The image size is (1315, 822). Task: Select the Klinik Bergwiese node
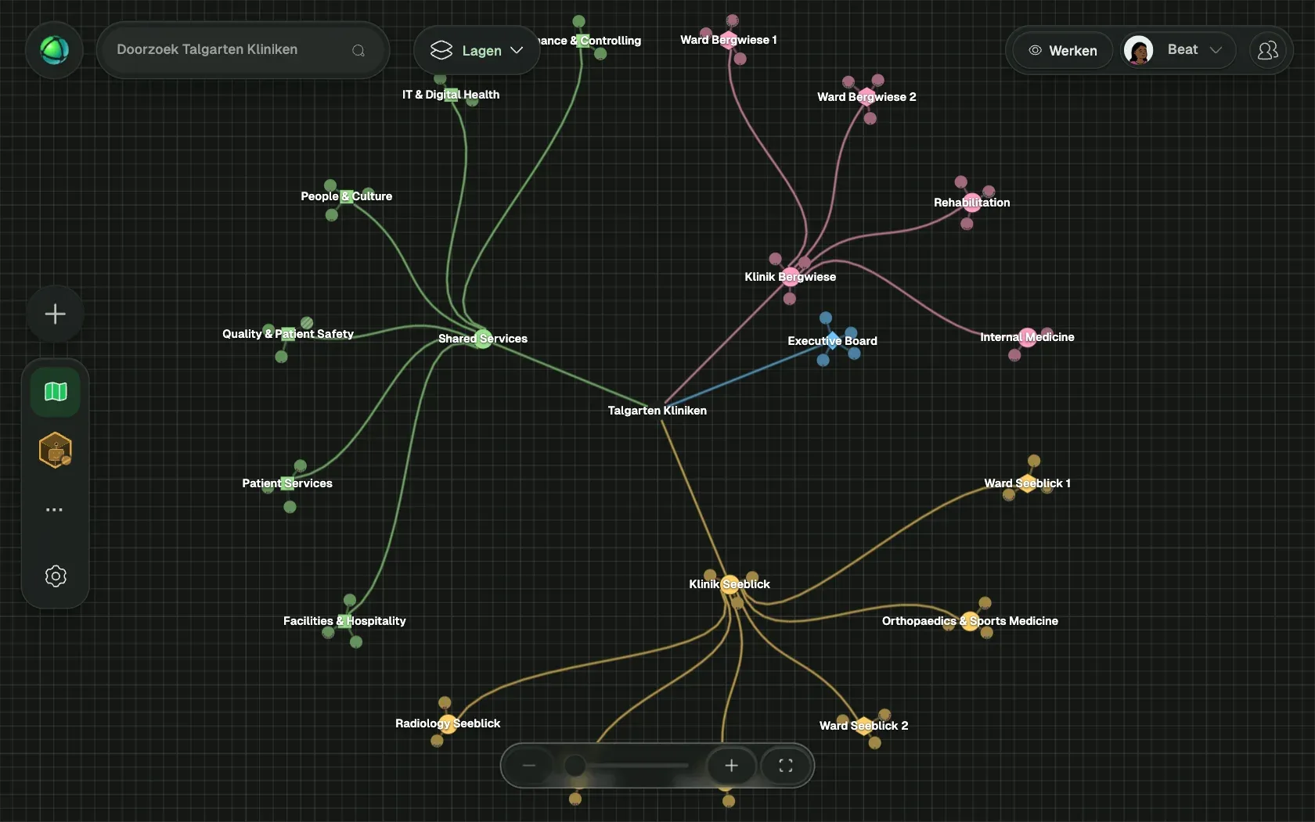pyautogui.click(x=790, y=277)
